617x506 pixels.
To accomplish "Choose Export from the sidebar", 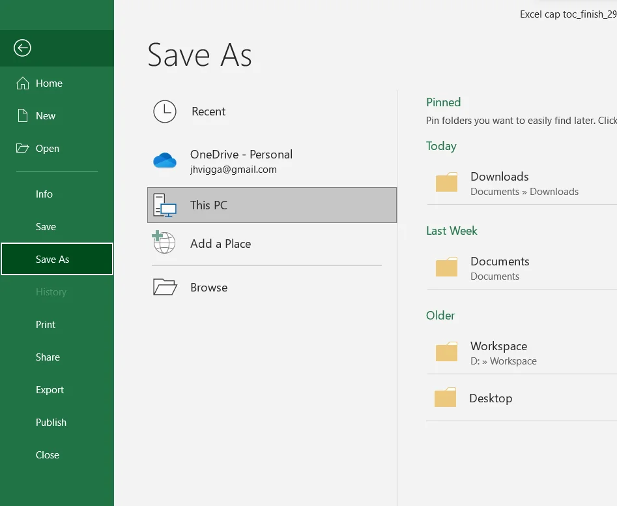I will click(x=57, y=390).
